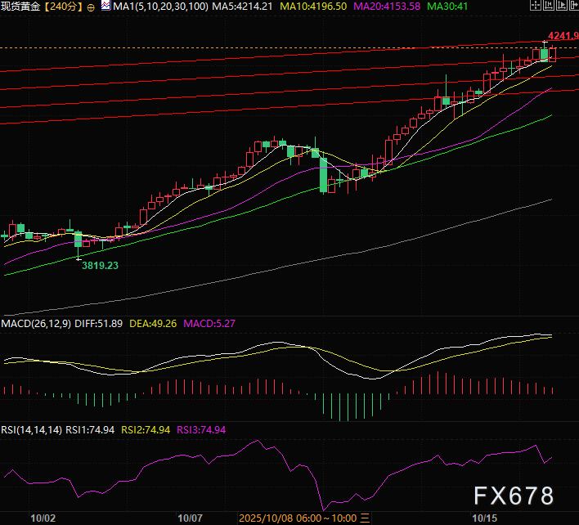Click the yellow RSI2:74.94 value
Viewport: 579px width, 525px height.
(x=147, y=429)
